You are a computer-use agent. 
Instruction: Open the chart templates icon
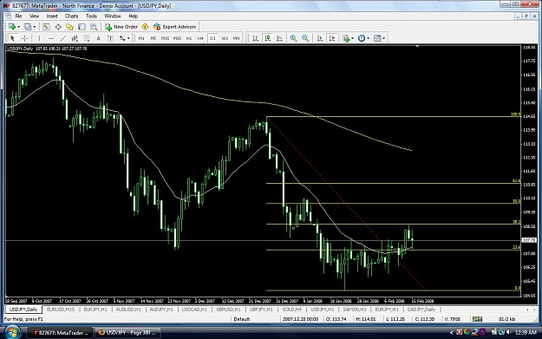[377, 38]
